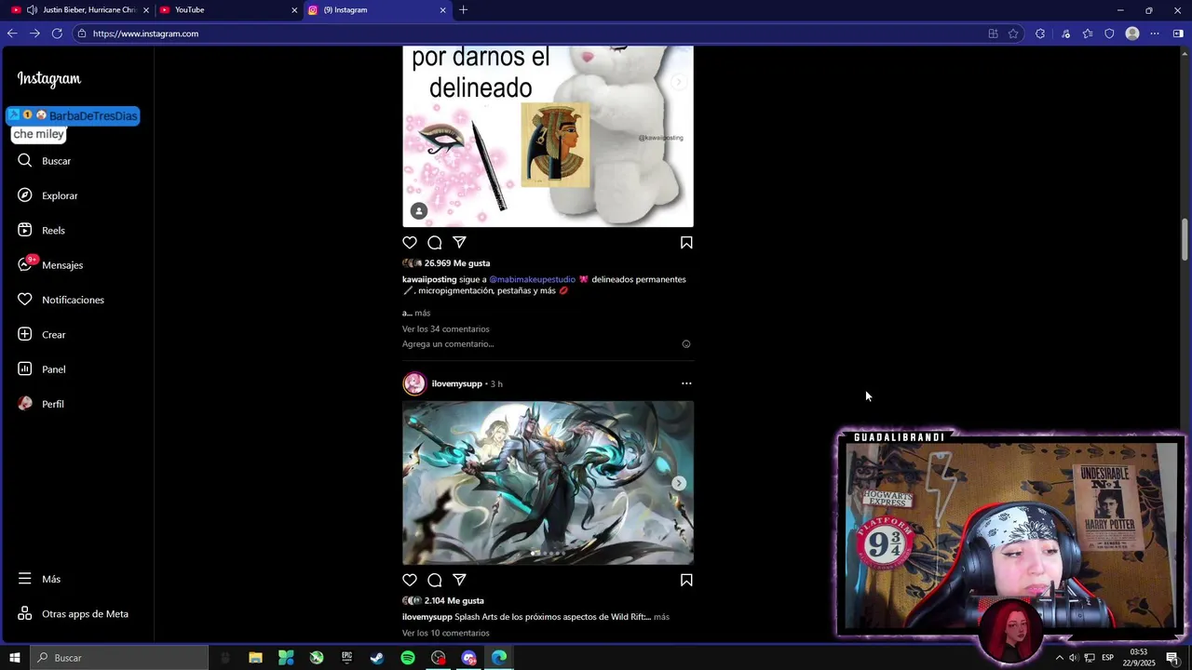1192x670 pixels.
Task: Open browser settings and more menu
Action: pos(1155,33)
